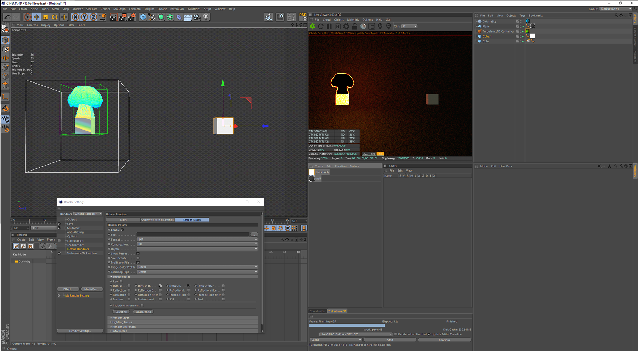Pause the Live Viewer render
This screenshot has height=351, width=638.
(329, 26)
